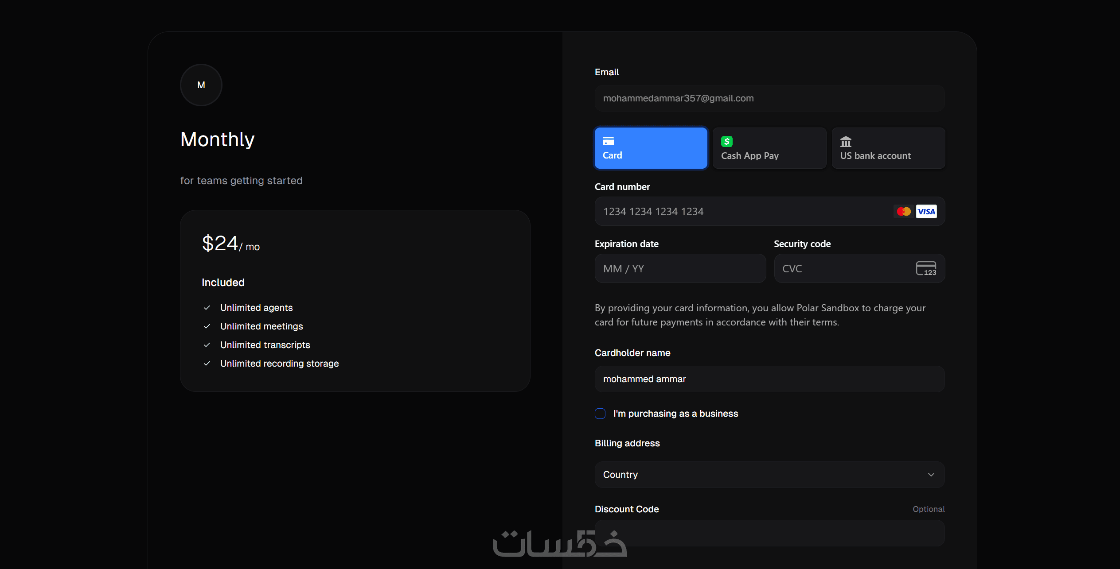The image size is (1120, 569).
Task: Click the Security code CVC field
Action: (842, 269)
